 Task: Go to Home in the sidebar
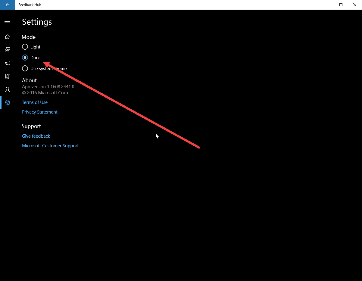click(7, 37)
